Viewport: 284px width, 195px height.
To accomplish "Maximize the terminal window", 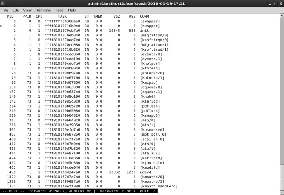I will tap(275, 3).
